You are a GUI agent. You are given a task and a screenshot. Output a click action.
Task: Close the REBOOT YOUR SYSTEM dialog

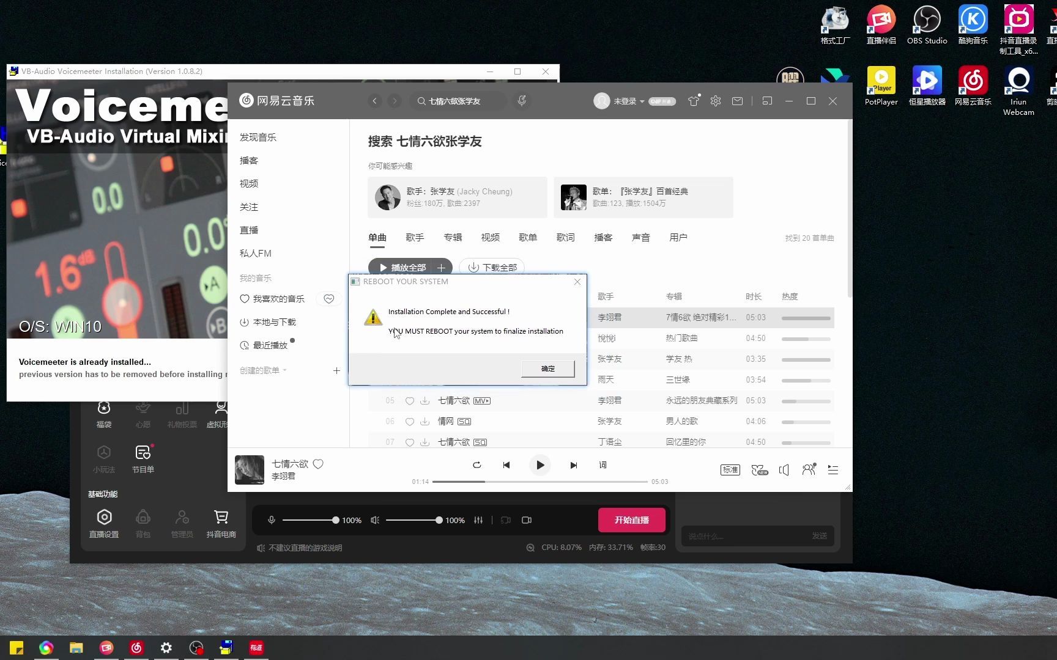tap(577, 282)
